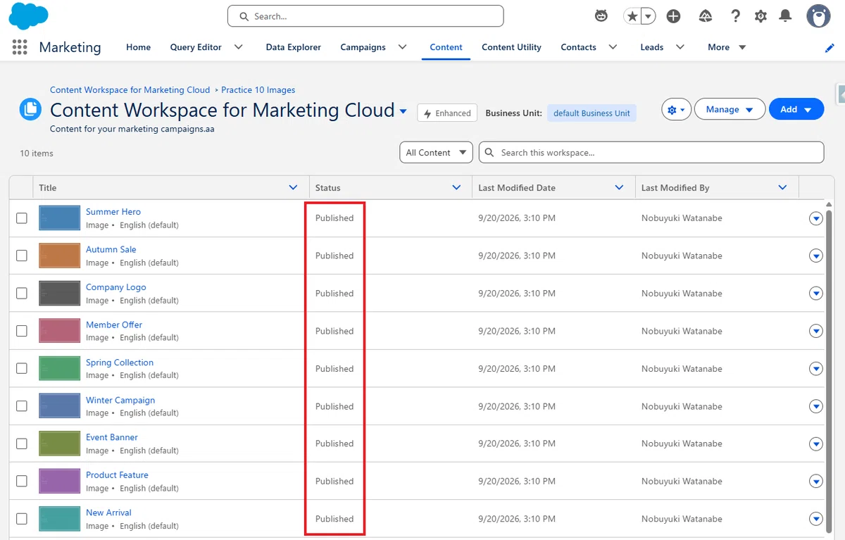Select the Autumn Sale checkbox
This screenshot has width=845, height=540.
coord(22,256)
